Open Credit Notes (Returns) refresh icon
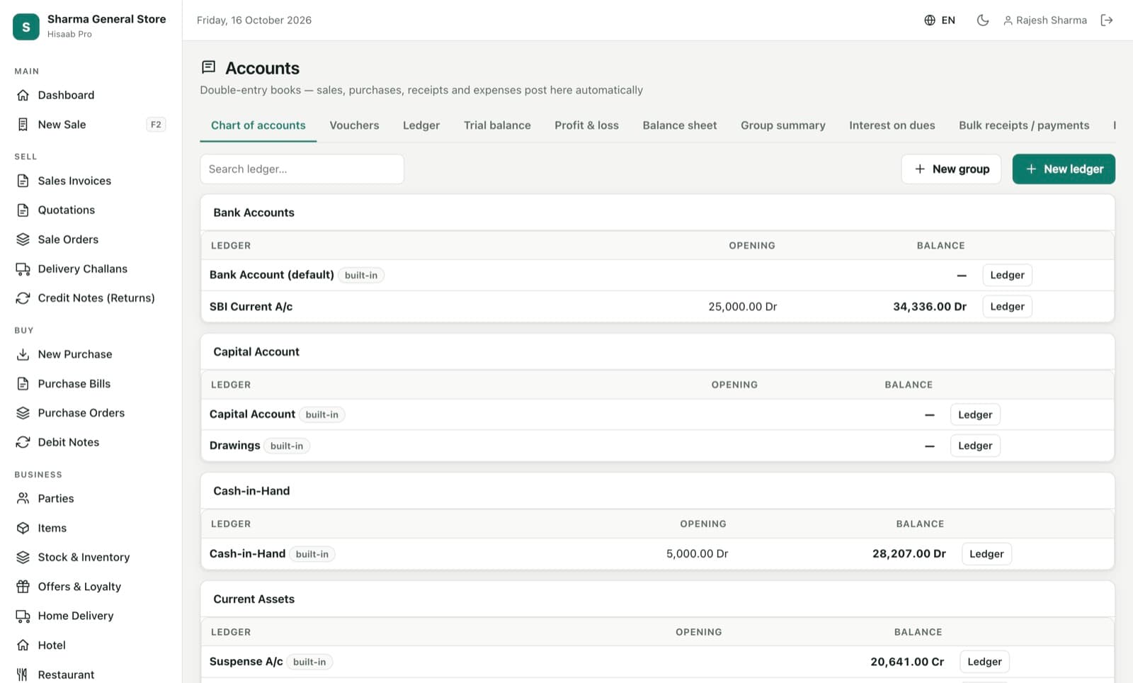Screen dimensions: 1133x683 pos(23,298)
